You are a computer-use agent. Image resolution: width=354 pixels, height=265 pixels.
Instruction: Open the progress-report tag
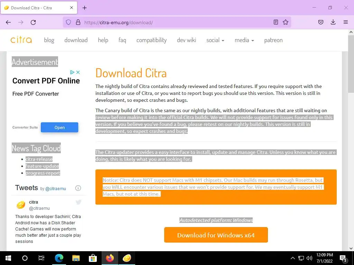[43, 173]
